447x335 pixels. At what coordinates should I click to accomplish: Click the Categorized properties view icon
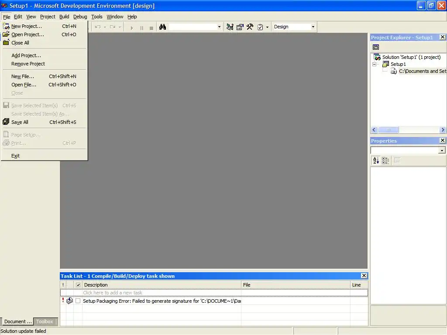coord(385,161)
